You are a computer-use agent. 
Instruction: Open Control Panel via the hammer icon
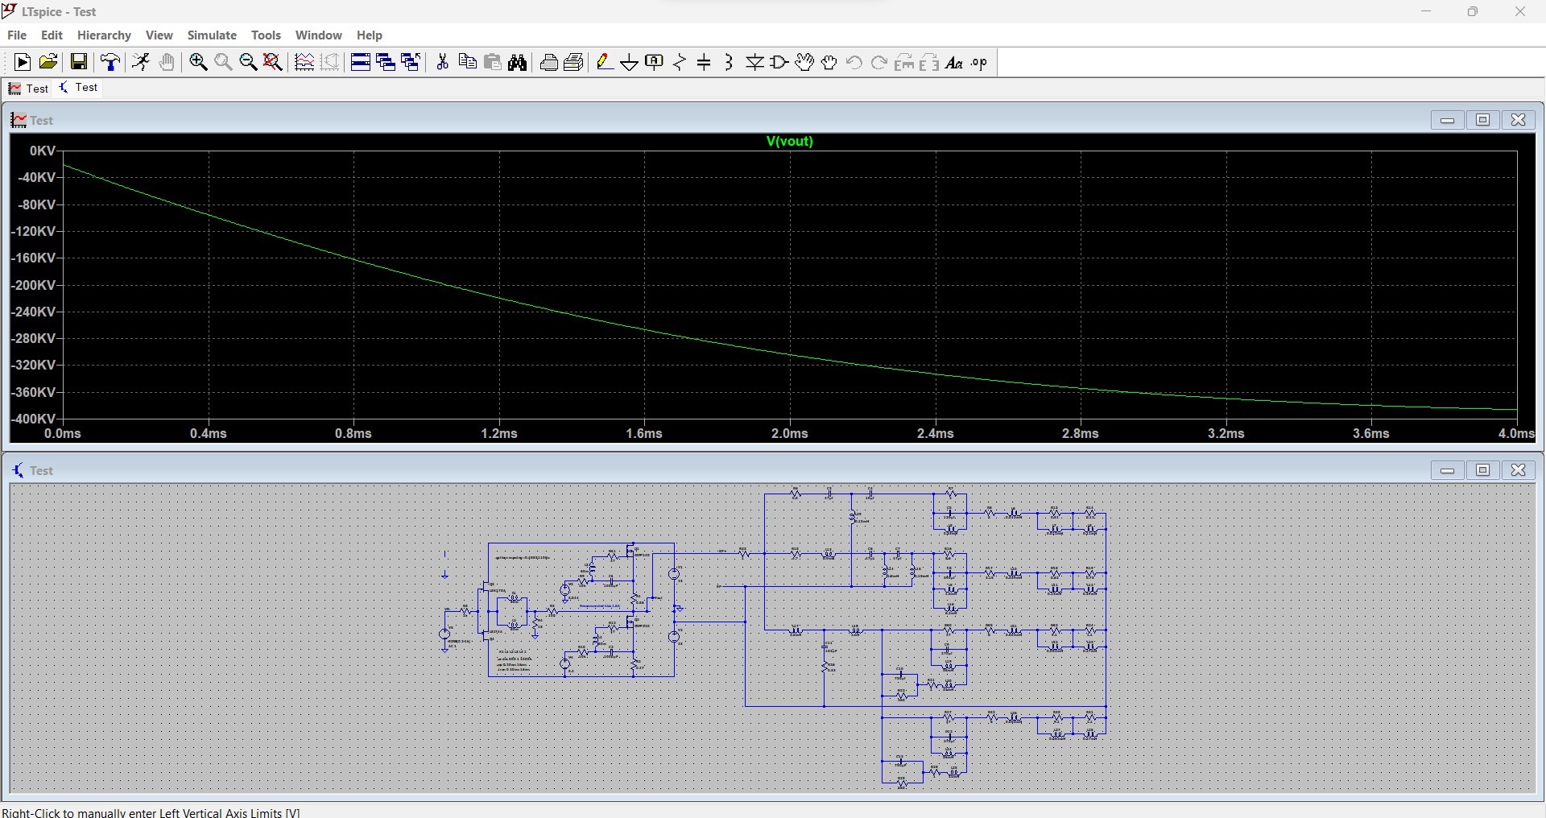pyautogui.click(x=110, y=62)
